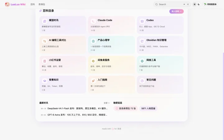
Task: Click the 'CLI、桌面 App、IDE 与 Cloud' description
Action: [152, 26]
